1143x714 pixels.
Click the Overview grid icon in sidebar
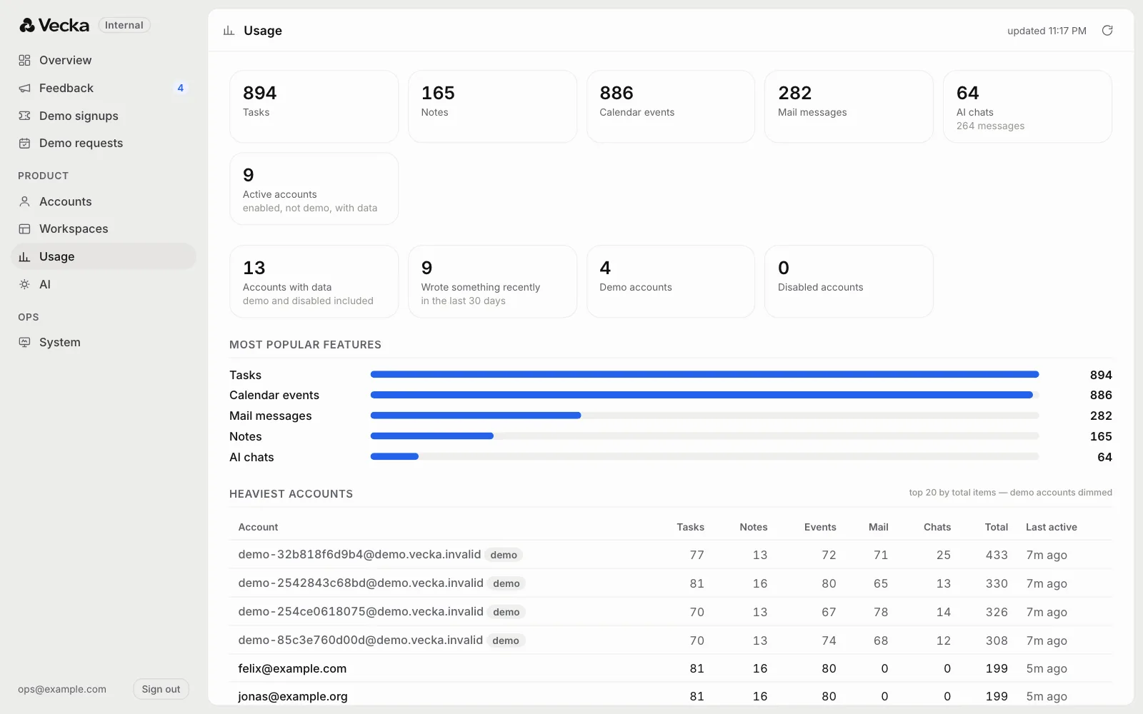click(x=24, y=60)
